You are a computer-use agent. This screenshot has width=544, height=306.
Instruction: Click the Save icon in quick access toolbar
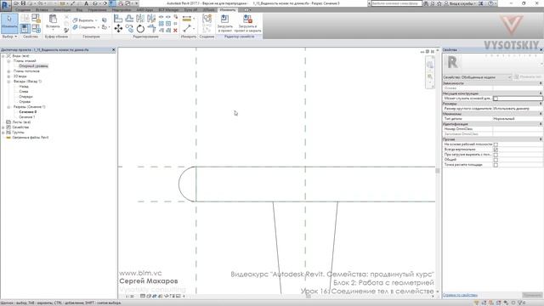coord(23,3)
